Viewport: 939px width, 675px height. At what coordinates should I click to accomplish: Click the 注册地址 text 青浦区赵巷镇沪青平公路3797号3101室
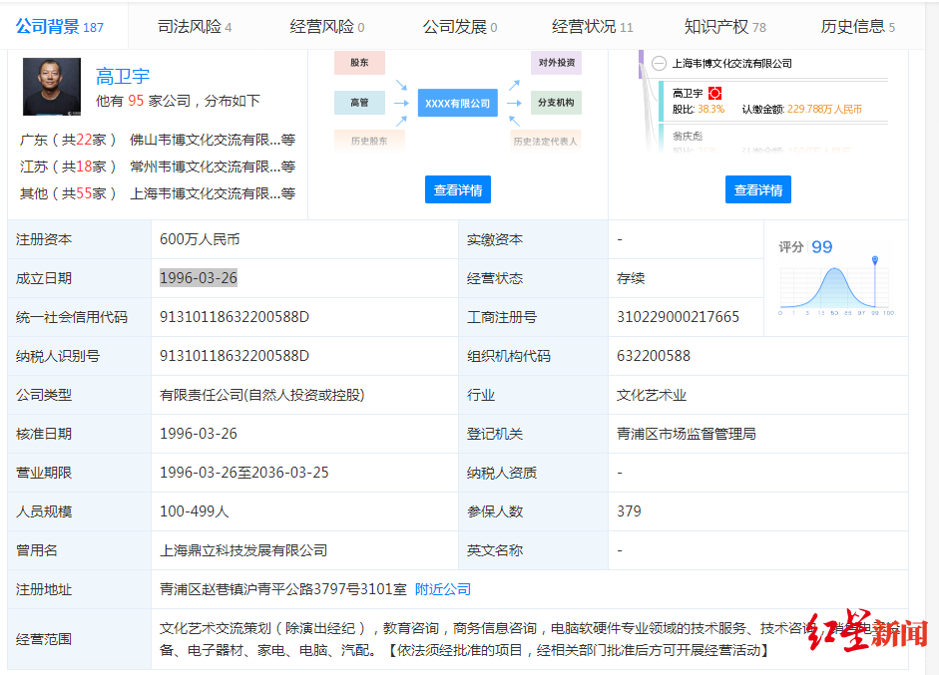283,589
